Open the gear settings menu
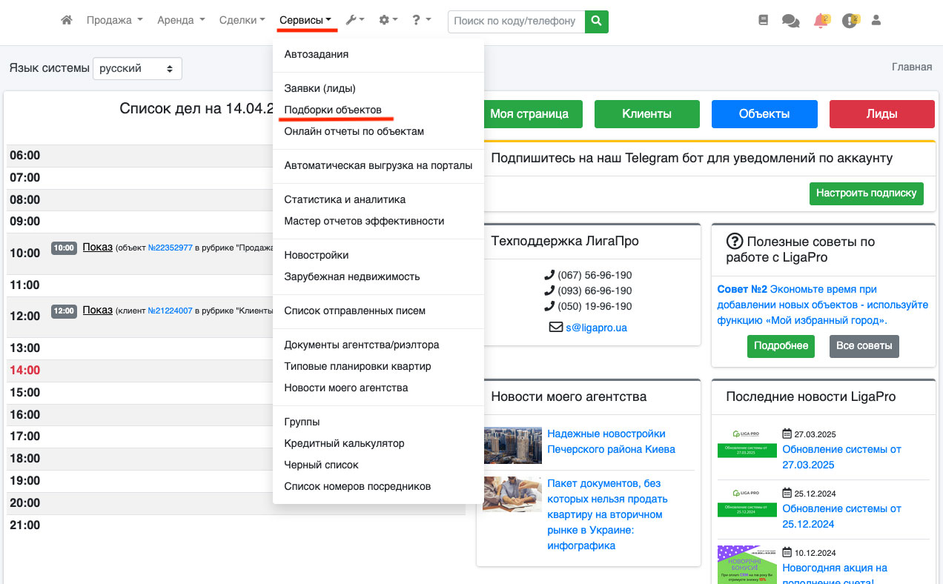Image resolution: width=943 pixels, height=584 pixels. [x=388, y=21]
